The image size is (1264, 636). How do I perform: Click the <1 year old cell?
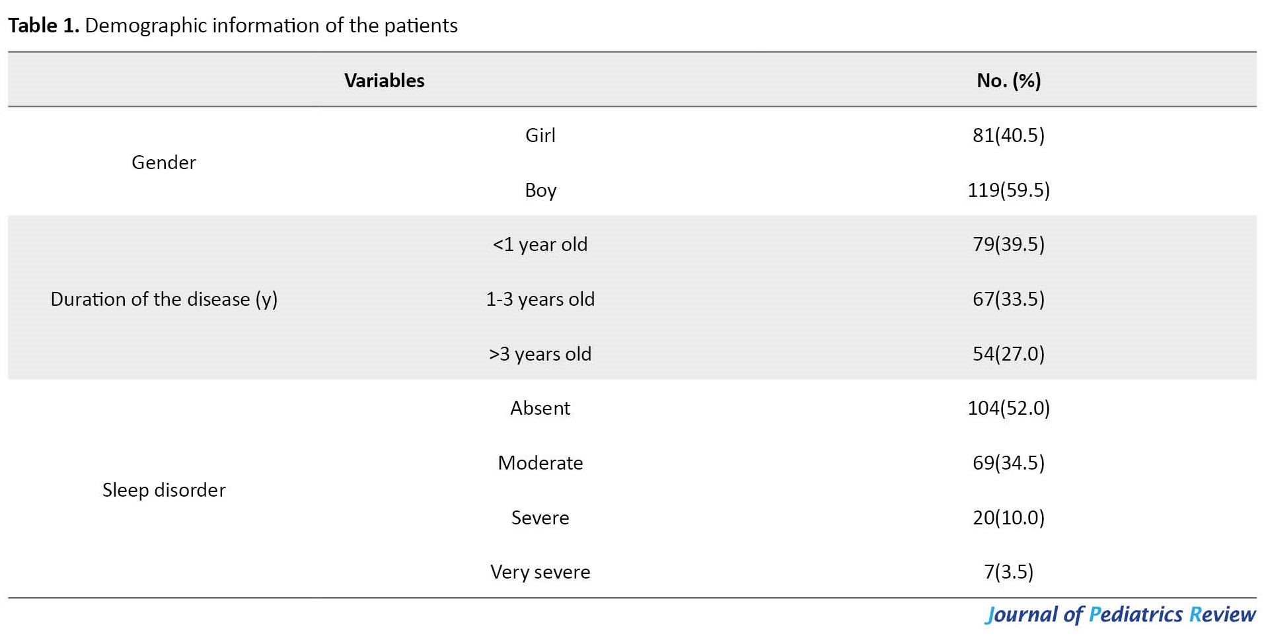point(540,244)
